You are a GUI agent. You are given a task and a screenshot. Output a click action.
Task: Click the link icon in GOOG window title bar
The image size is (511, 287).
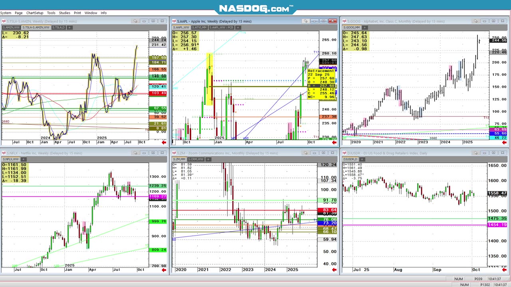coord(476,21)
